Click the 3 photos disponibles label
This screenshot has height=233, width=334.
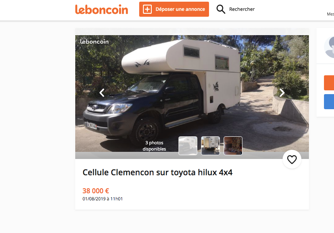click(154, 146)
